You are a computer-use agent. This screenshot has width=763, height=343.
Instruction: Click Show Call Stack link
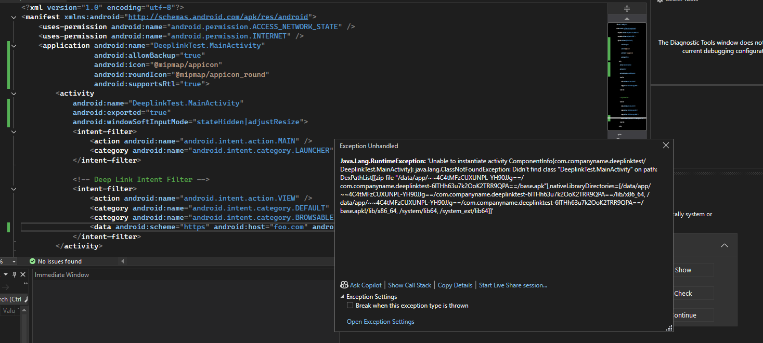point(409,285)
